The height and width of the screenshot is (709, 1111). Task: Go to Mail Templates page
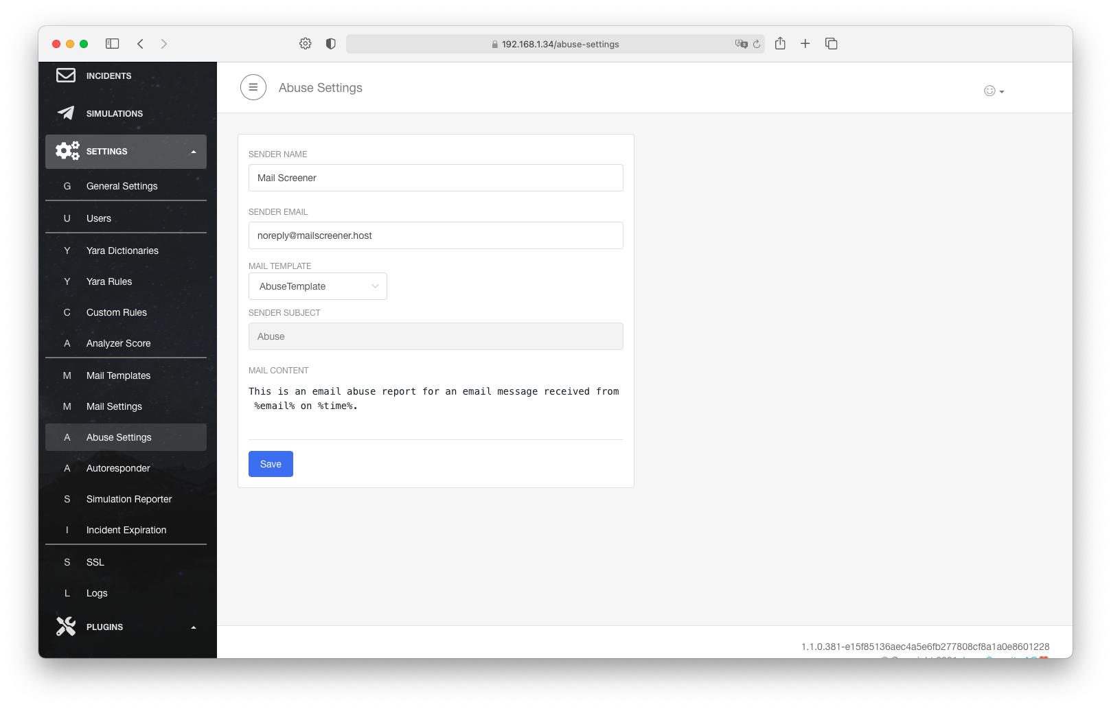118,375
